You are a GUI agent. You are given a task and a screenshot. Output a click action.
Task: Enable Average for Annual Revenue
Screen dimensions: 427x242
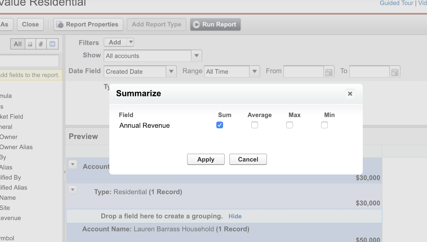click(x=255, y=125)
